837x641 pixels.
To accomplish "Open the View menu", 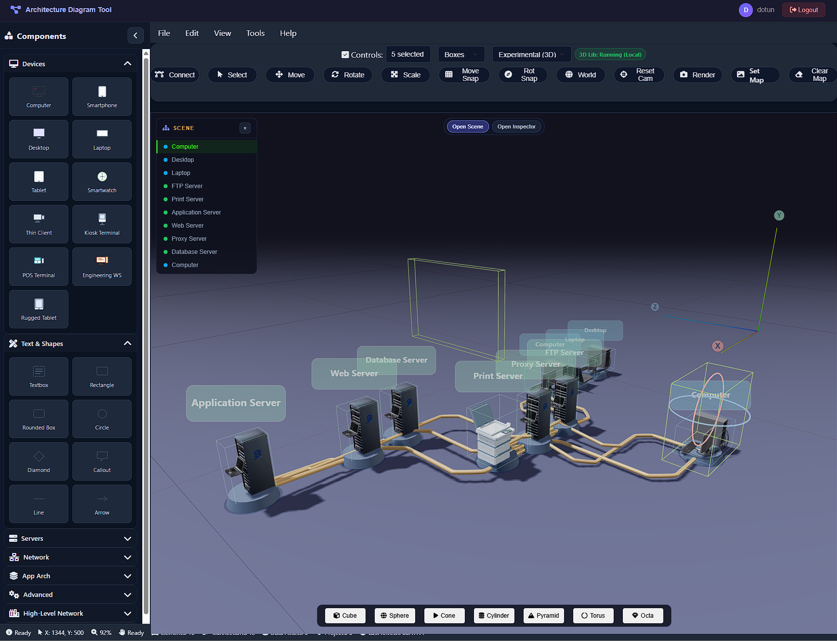I will pos(222,33).
